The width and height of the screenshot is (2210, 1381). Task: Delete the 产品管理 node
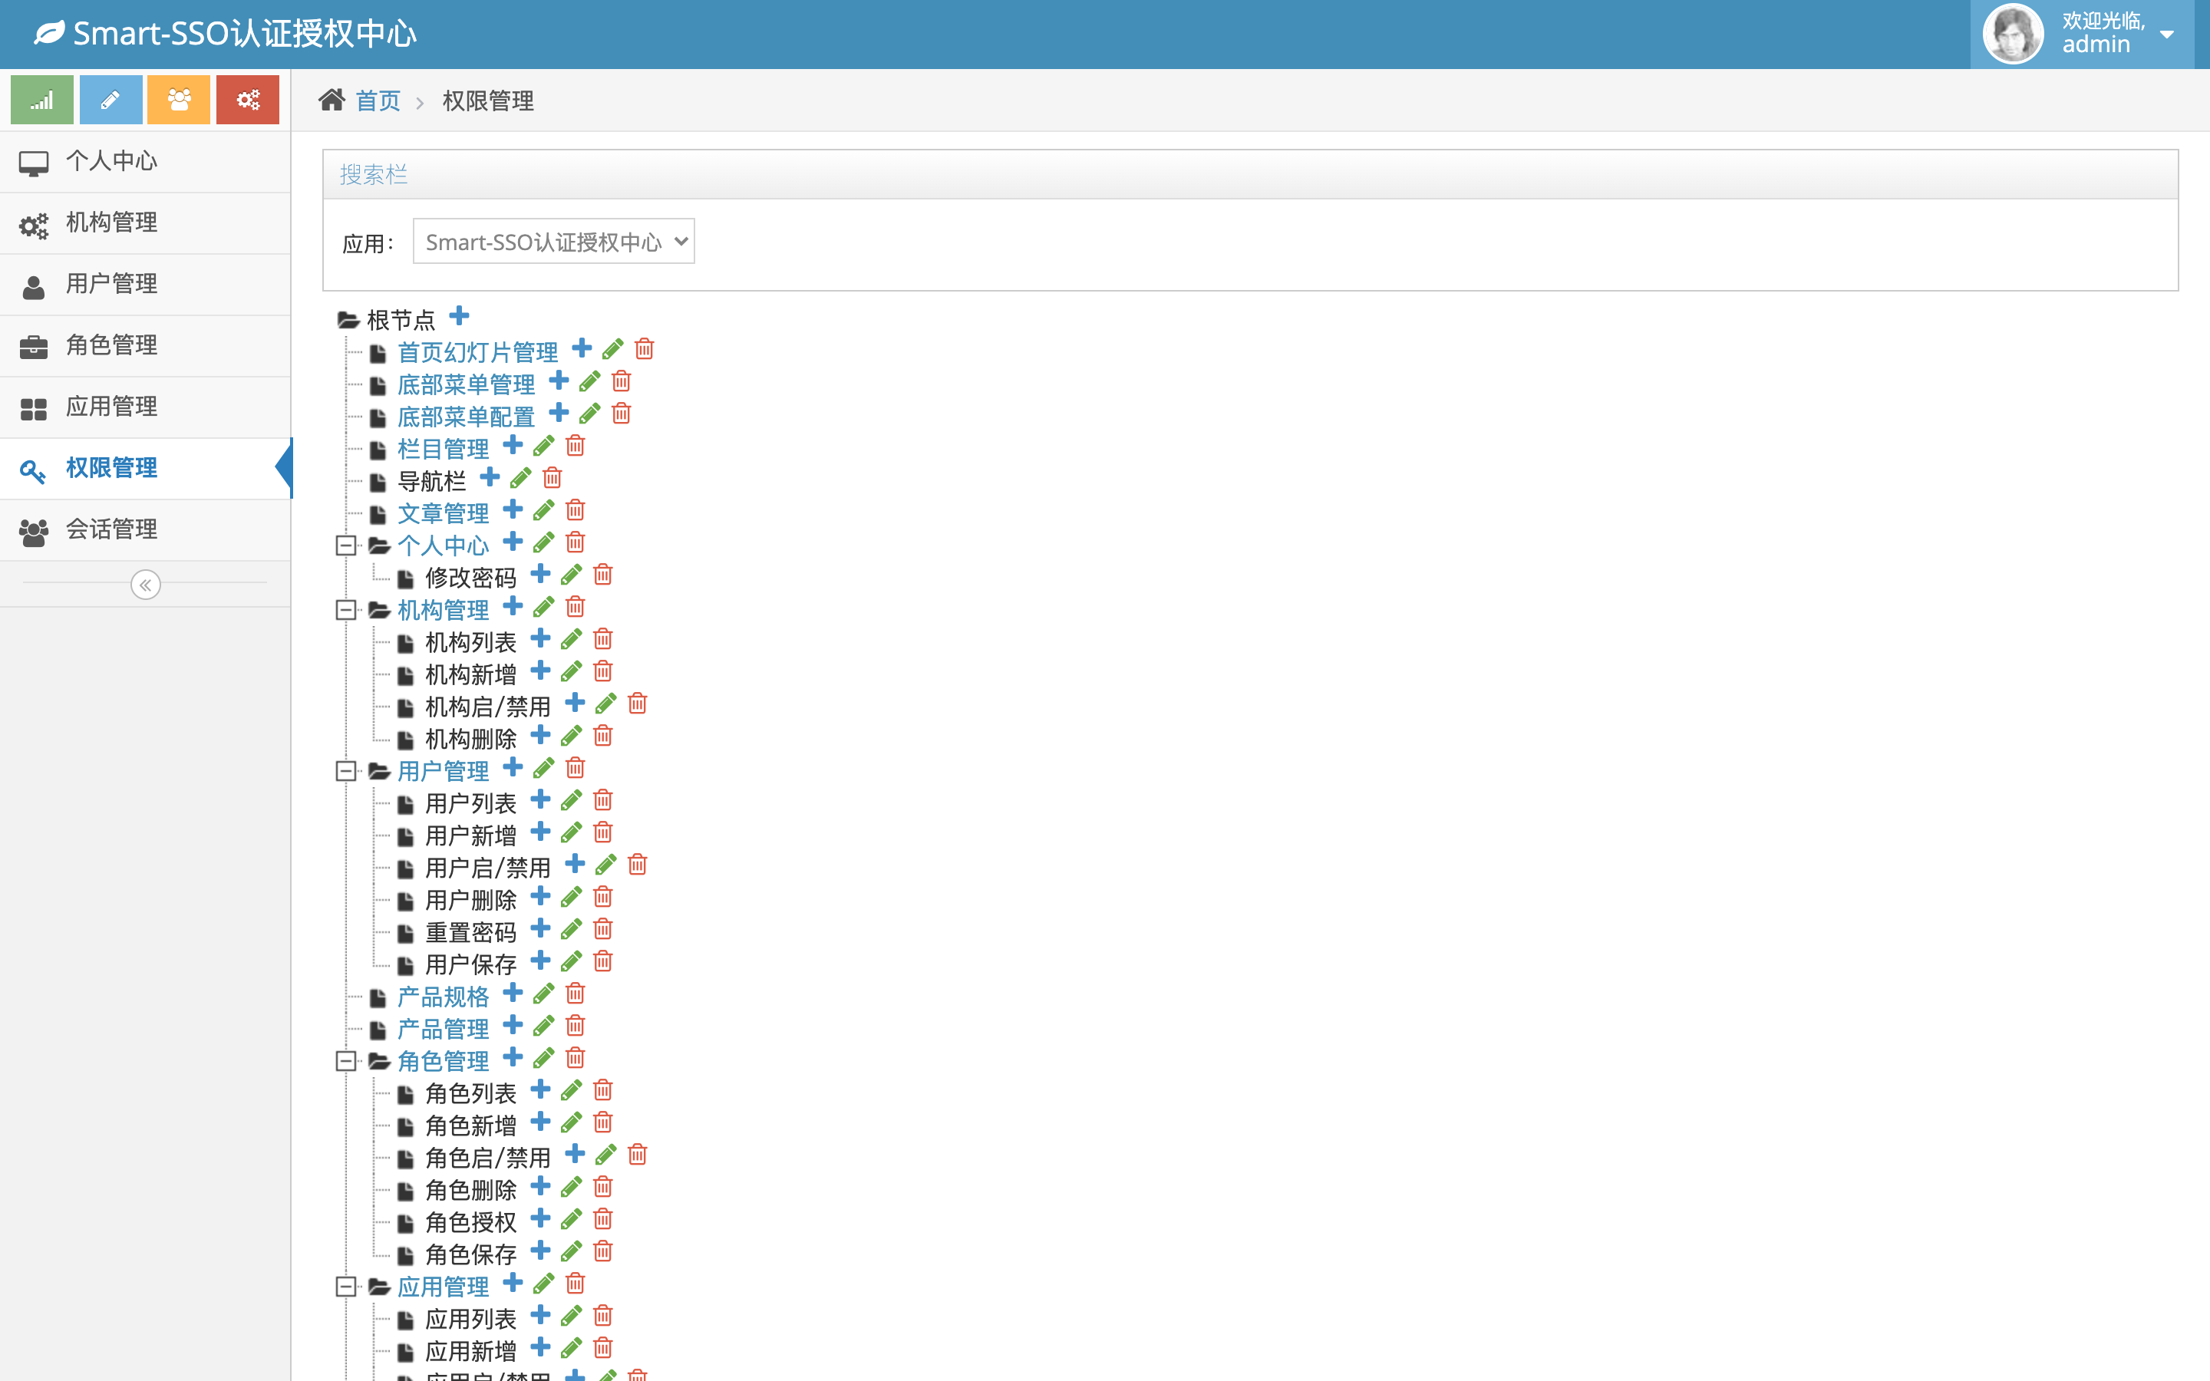point(576,1026)
